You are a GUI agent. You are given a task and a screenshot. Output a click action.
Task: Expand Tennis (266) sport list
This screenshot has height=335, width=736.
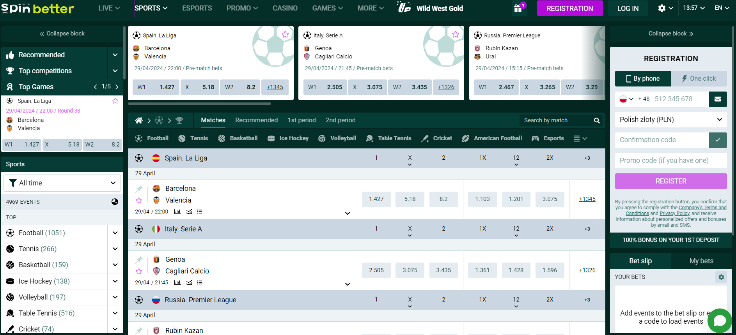(115, 249)
